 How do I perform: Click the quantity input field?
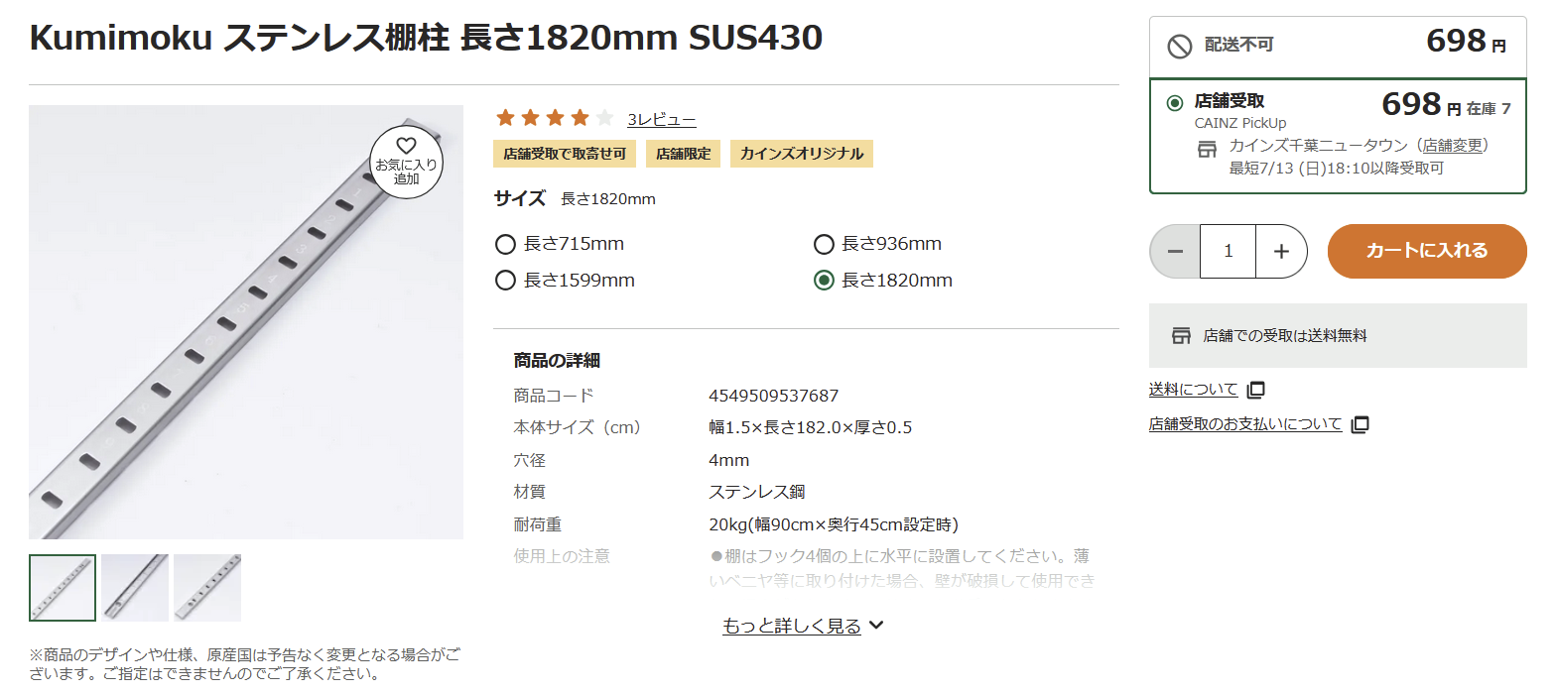coord(1228,251)
